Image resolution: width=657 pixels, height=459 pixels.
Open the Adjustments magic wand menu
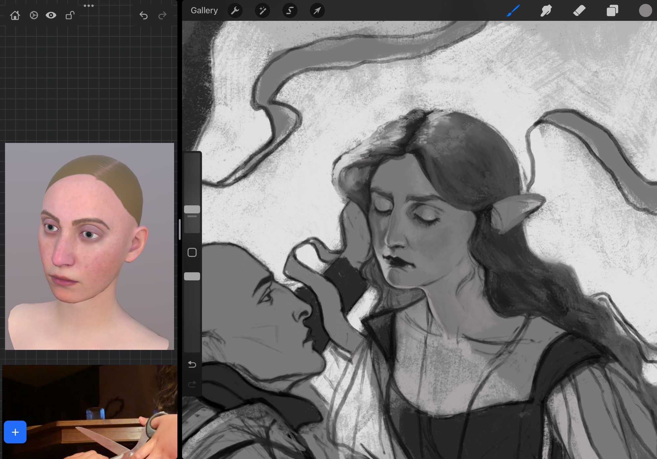(262, 11)
